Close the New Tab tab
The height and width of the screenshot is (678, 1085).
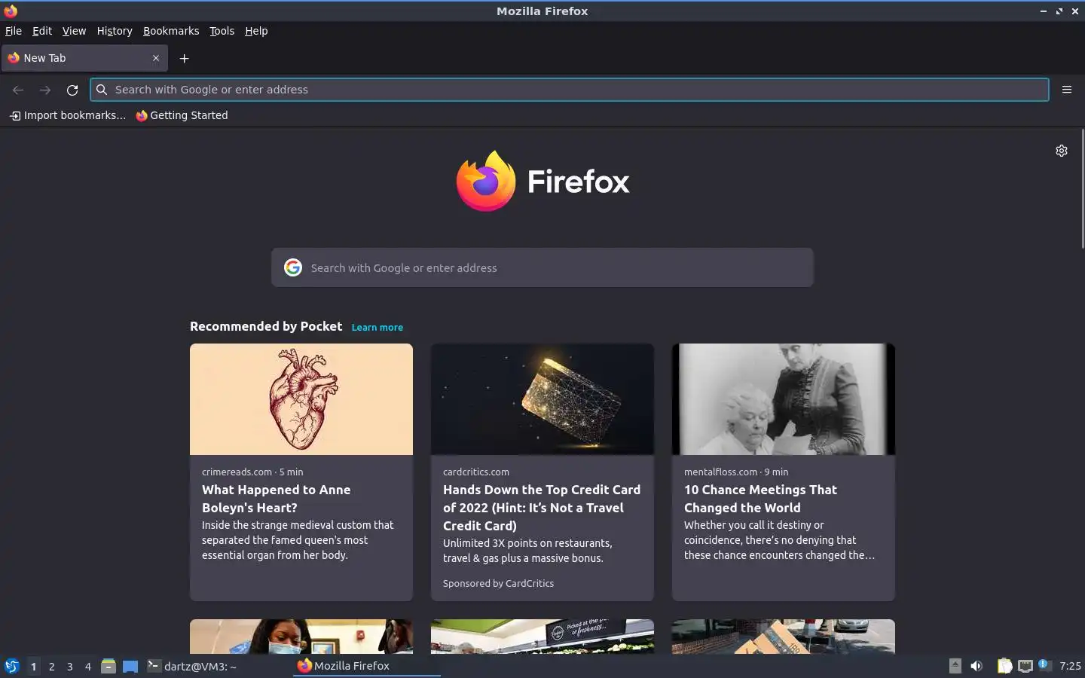pos(156,58)
